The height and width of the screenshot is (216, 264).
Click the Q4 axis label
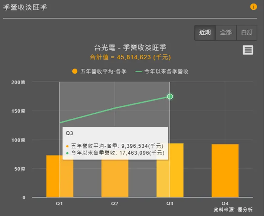[225, 203]
